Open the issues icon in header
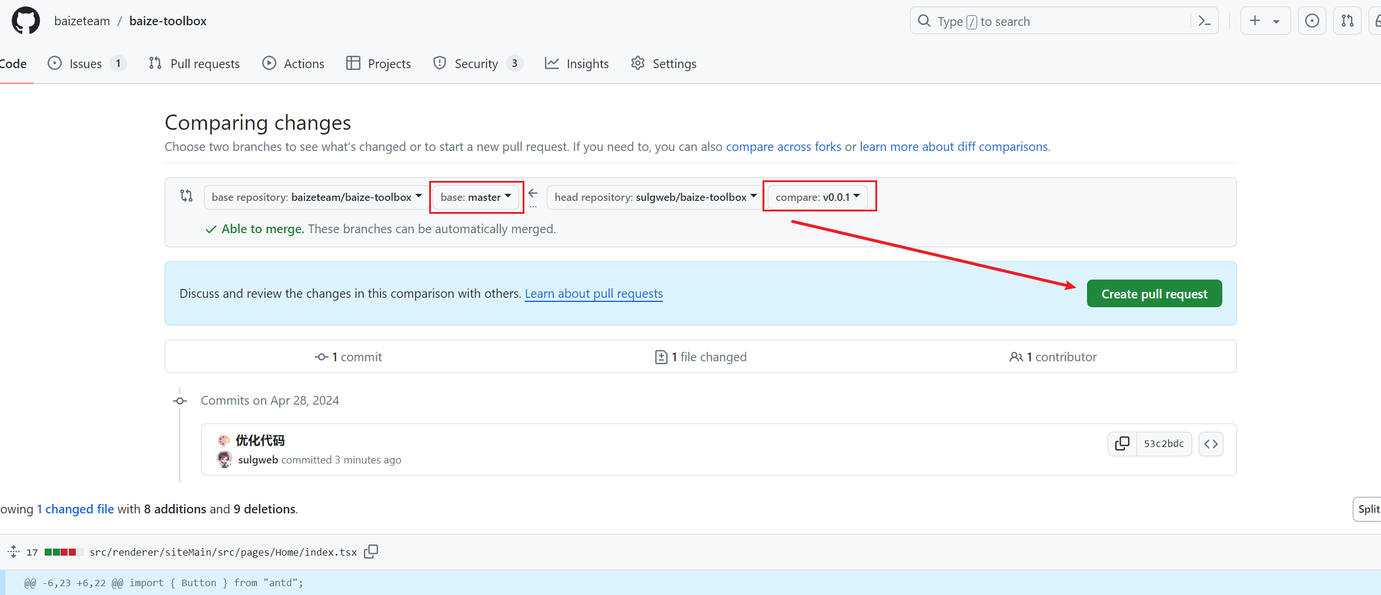This screenshot has width=1381, height=595. coord(1312,21)
